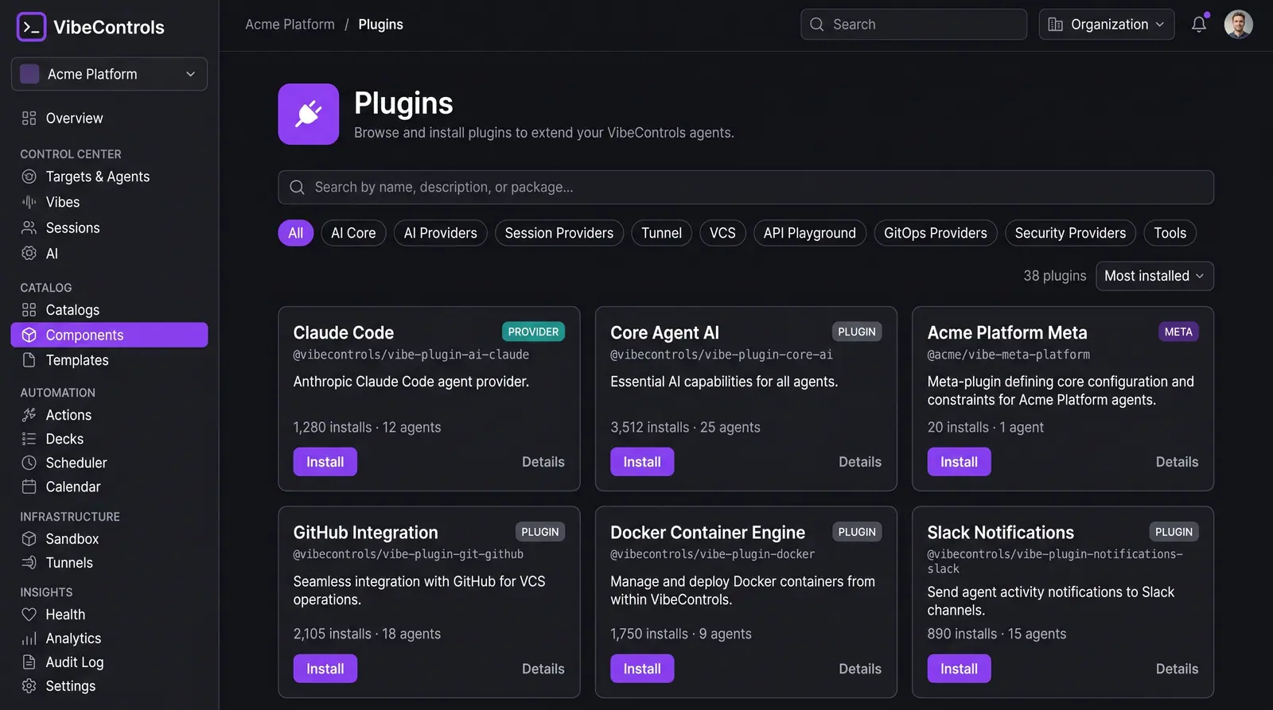Open the user profile avatar
Viewport: 1273px width, 710px height.
coord(1239,25)
